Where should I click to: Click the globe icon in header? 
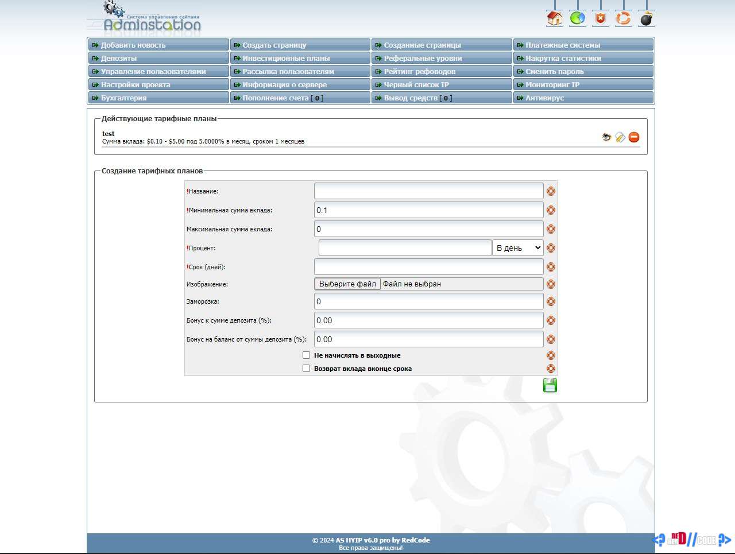tap(578, 18)
